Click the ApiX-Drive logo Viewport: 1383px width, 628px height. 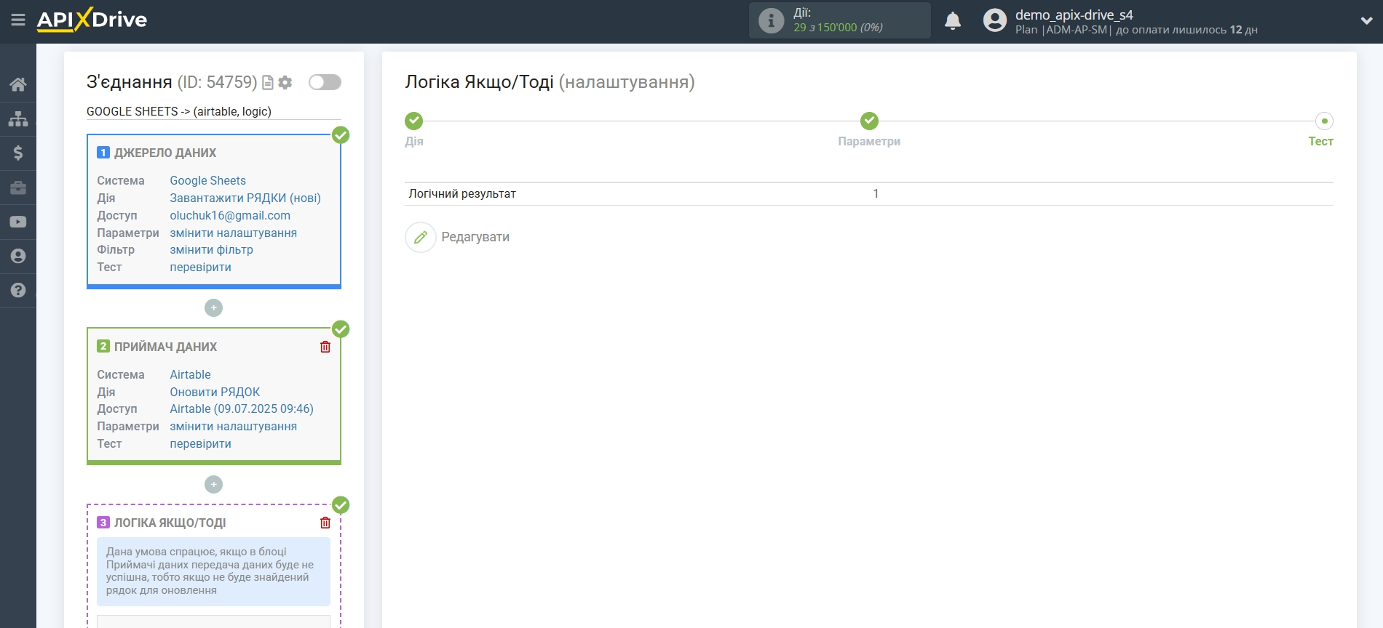[92, 20]
